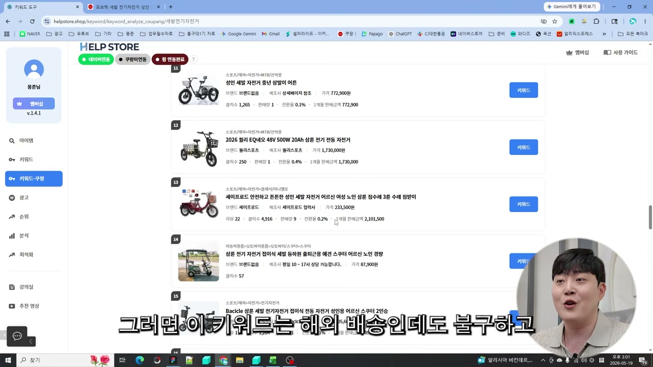Click the address bar URL
This screenshot has height=367, width=653.
[x=126, y=21]
